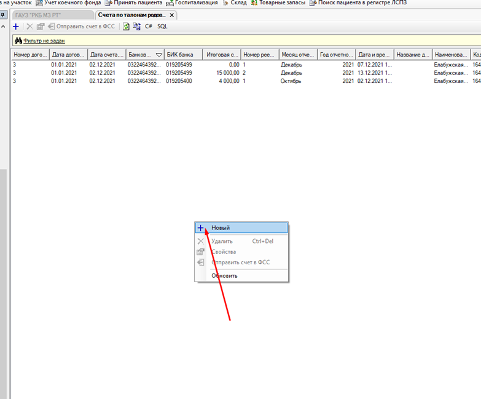
Task: Click the Год отчетно... column header
Action: click(337, 55)
